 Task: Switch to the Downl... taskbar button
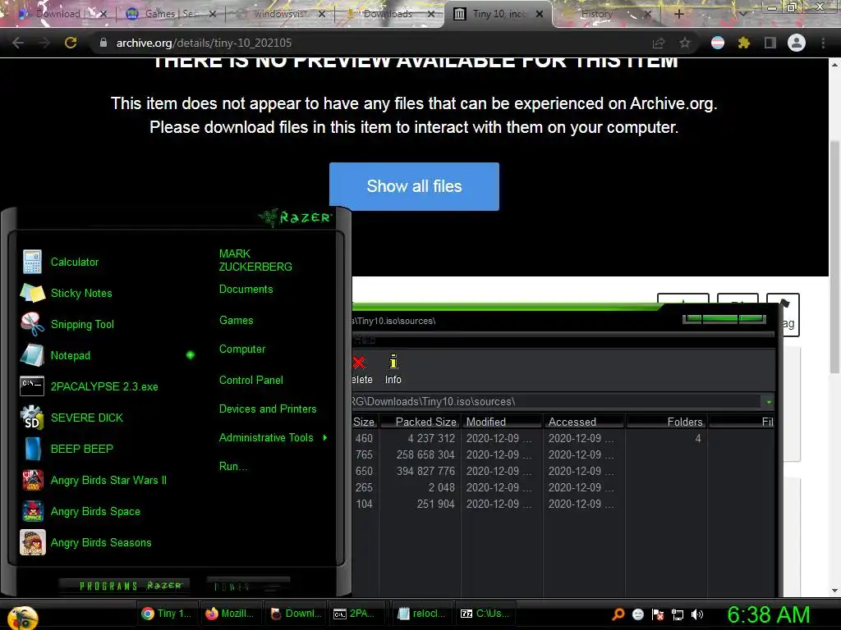(296, 614)
